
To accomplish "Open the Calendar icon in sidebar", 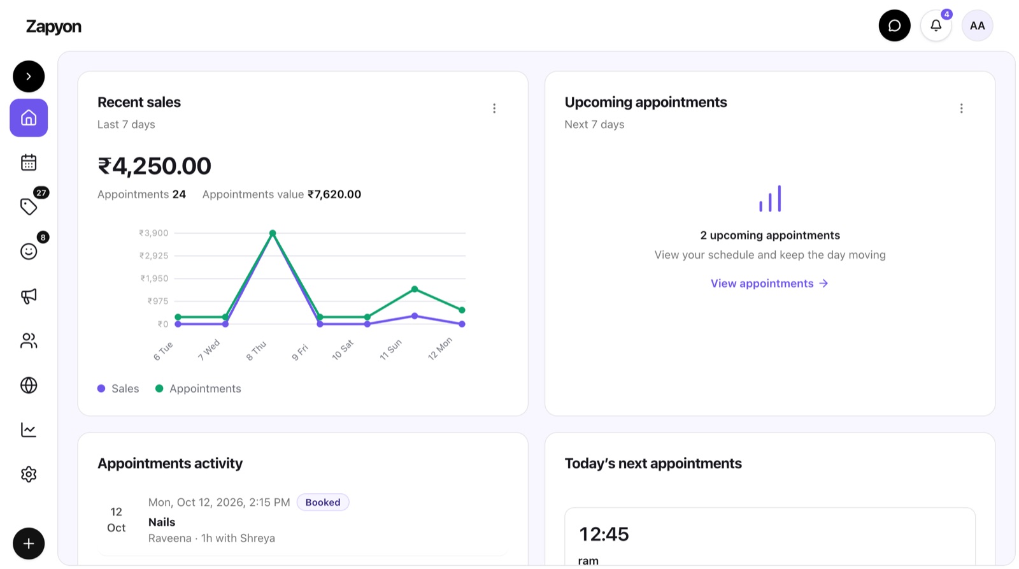I will [x=29, y=162].
